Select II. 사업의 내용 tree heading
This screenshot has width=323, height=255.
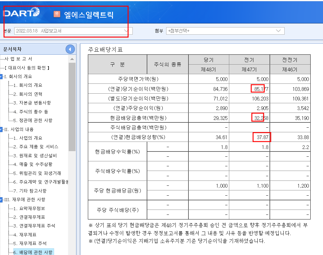click(x=19, y=130)
